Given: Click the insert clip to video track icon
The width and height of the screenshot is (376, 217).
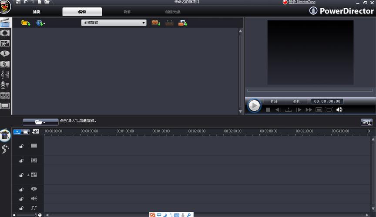Looking at the screenshot, I should [156, 23].
